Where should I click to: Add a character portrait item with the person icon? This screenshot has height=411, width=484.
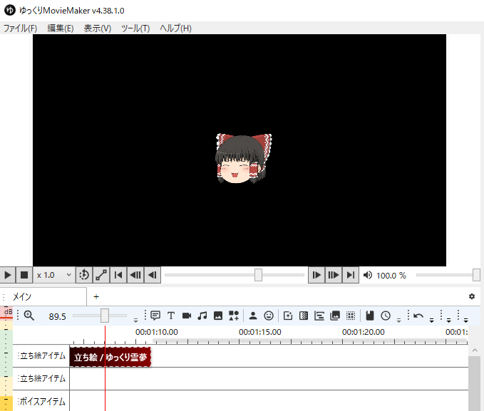pyautogui.click(x=252, y=316)
